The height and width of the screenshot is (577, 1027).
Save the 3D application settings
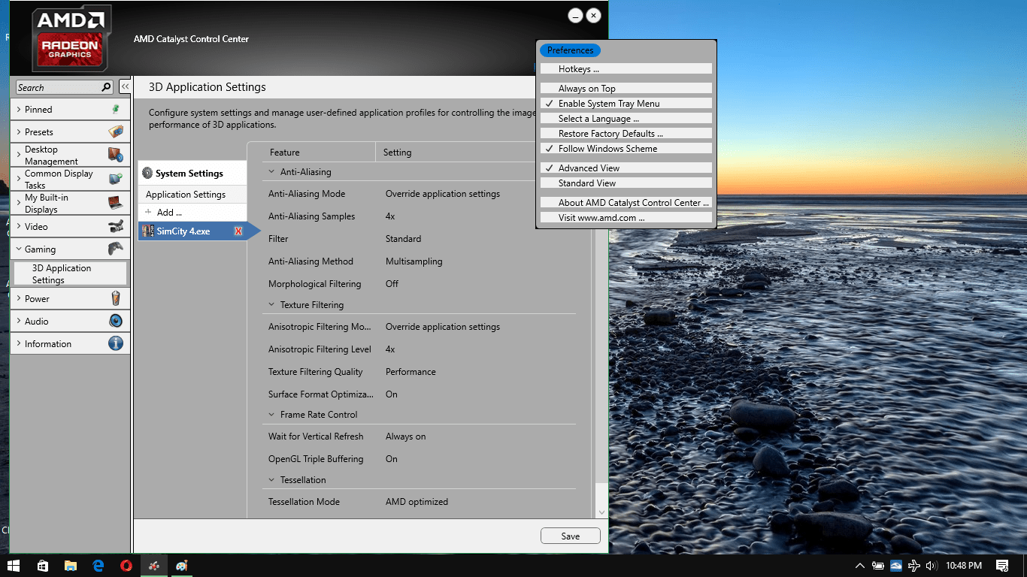click(570, 536)
